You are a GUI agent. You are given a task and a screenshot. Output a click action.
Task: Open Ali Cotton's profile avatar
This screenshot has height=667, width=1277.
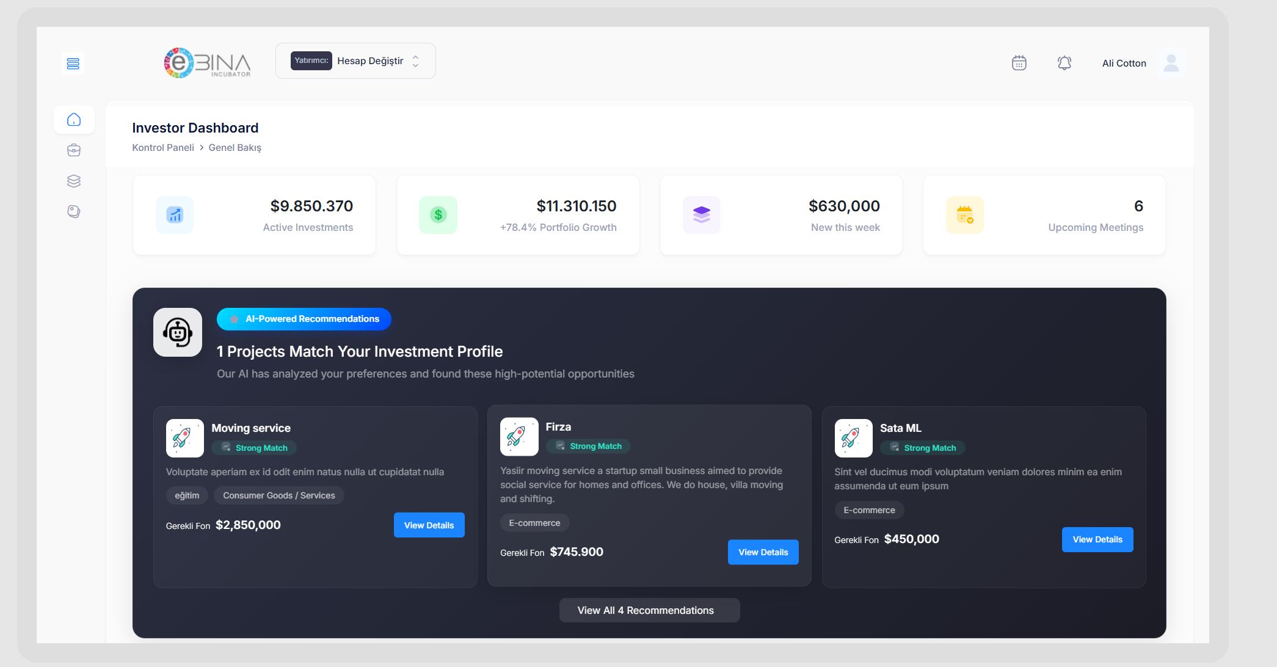1171,62
